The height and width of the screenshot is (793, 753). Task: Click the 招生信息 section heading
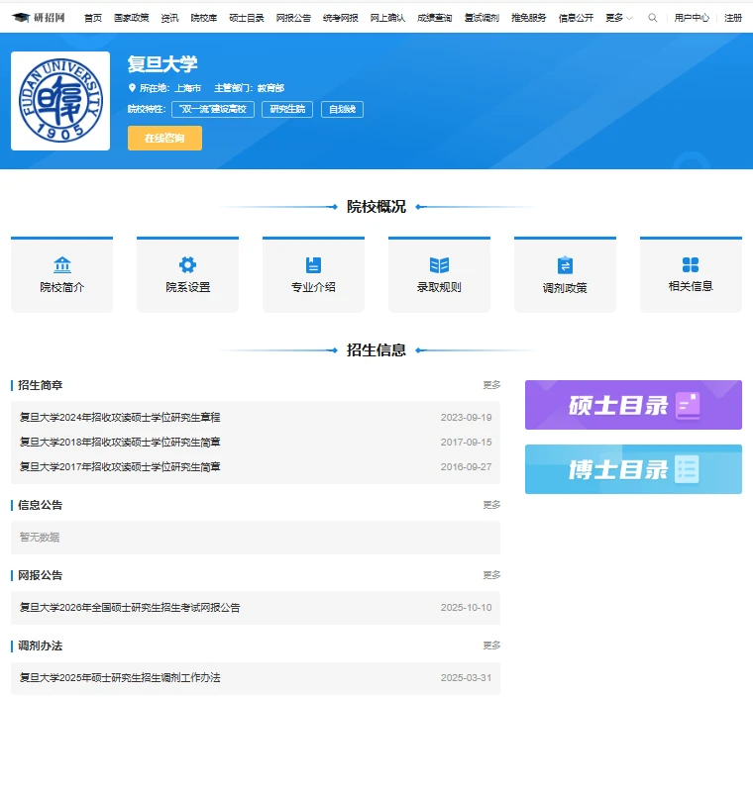point(376,350)
